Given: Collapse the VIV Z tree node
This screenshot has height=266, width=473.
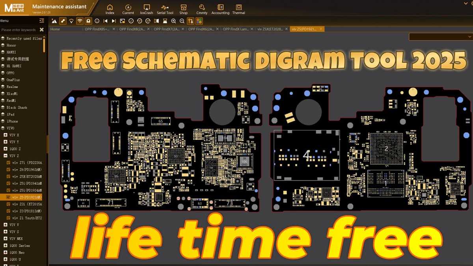Looking at the screenshot, I should (6, 156).
